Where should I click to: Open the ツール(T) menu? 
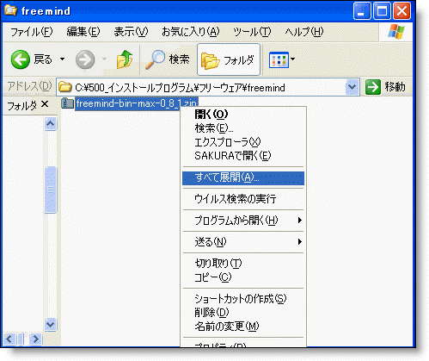(252, 32)
